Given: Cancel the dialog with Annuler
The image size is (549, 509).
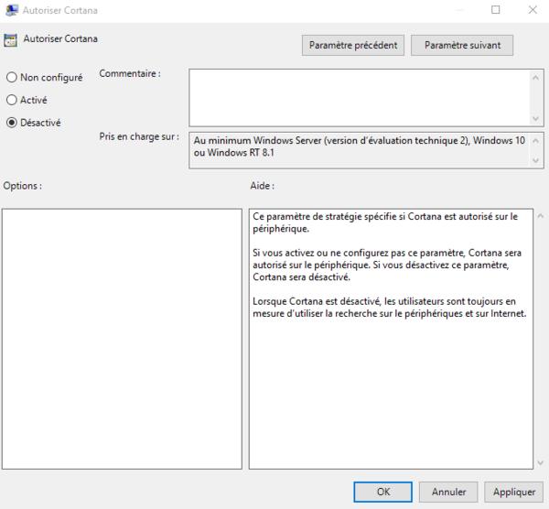Looking at the screenshot, I should [x=448, y=492].
